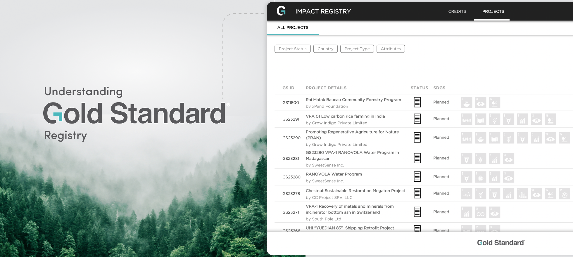
Task: Click SDG 13 Climate Action icon in GS11800 row
Action: coord(481,103)
